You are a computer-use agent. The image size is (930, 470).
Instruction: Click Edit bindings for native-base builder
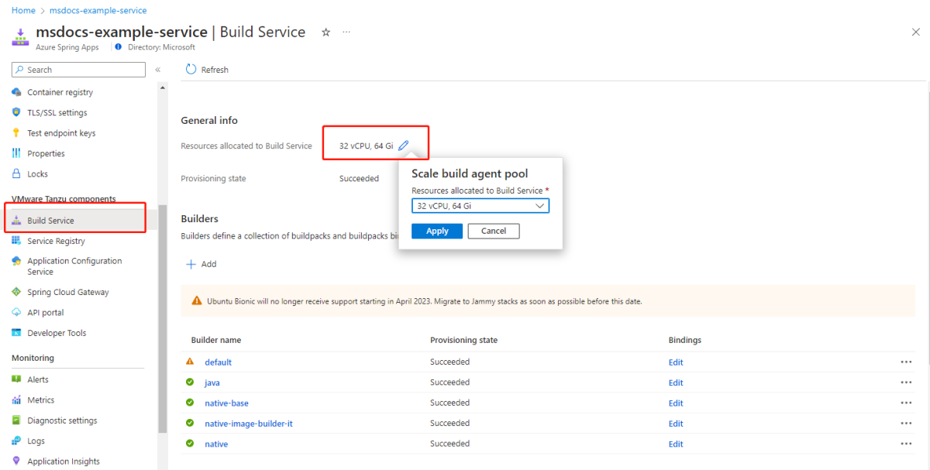point(676,403)
